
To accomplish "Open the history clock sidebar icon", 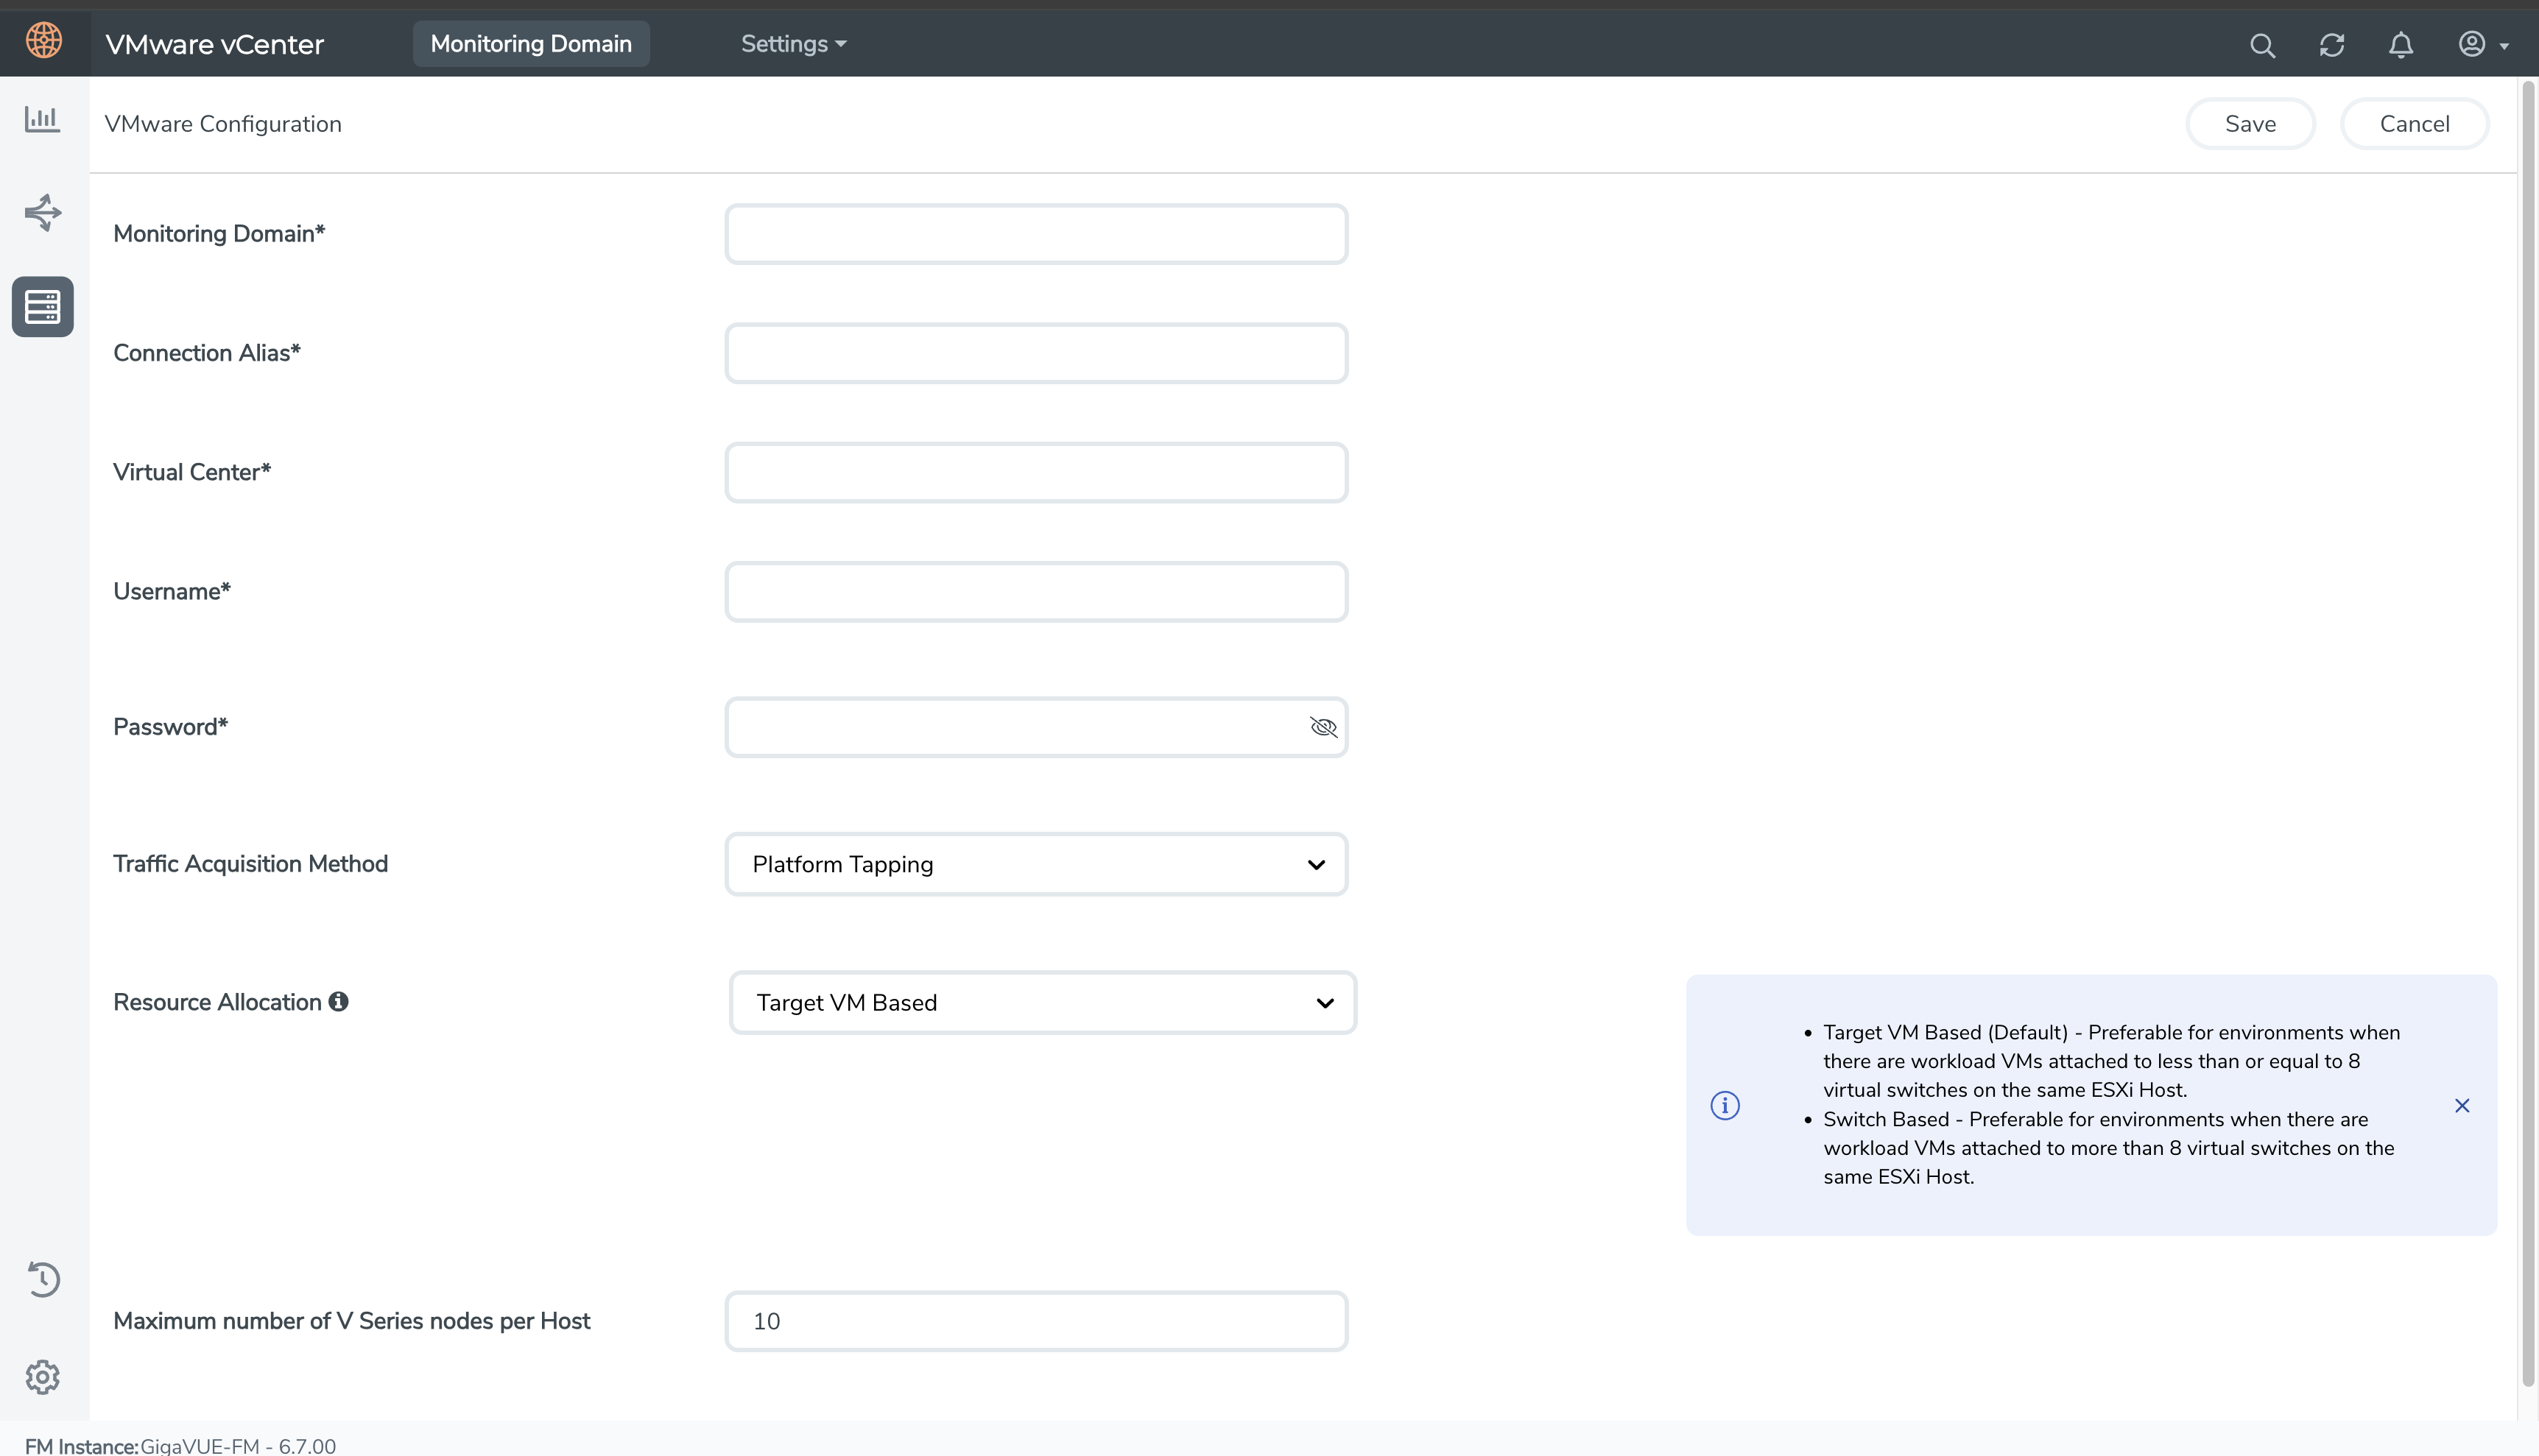I will click(x=43, y=1279).
